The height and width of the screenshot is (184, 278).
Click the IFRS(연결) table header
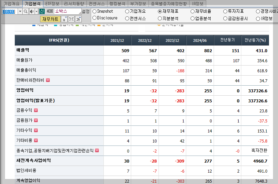pyautogui.click(x=59, y=40)
